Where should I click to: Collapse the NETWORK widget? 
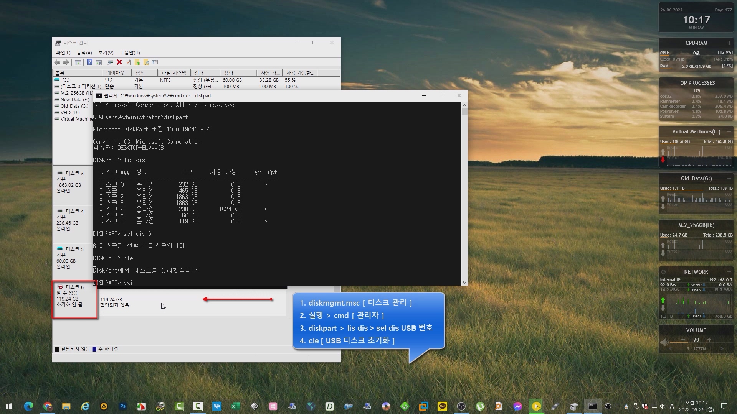coord(729,272)
